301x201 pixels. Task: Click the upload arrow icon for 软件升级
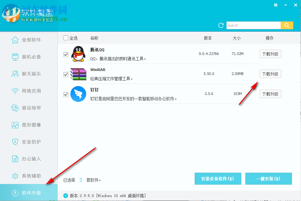pyautogui.click(x=15, y=193)
